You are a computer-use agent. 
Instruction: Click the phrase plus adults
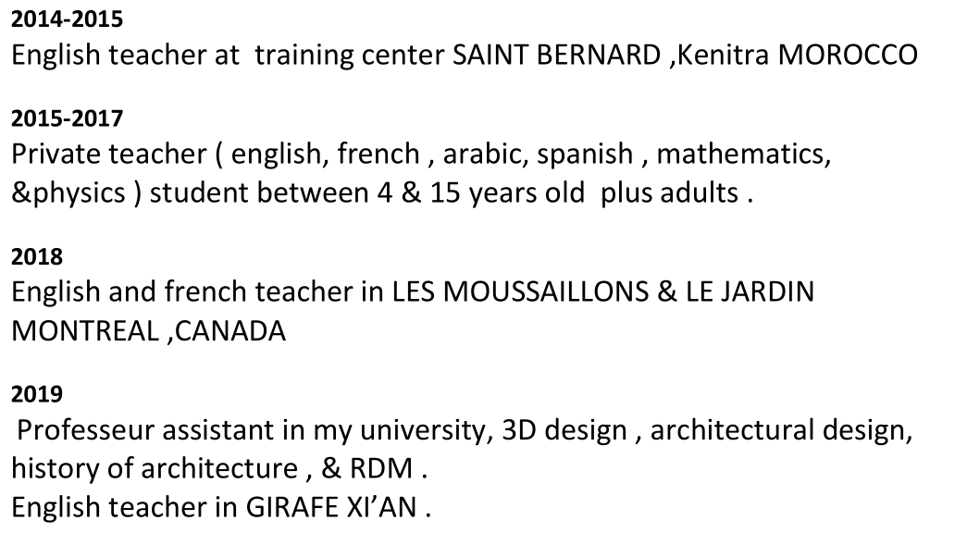click(x=669, y=193)
